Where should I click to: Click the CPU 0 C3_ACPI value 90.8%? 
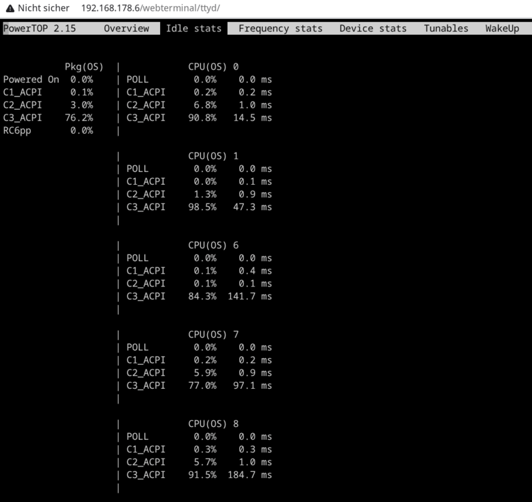(202, 118)
